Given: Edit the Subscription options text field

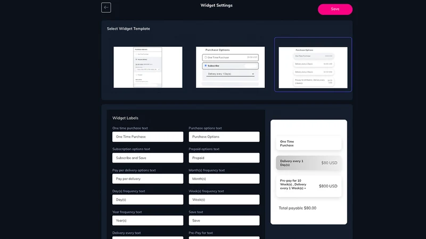Looking at the screenshot, I should tap(148, 158).
